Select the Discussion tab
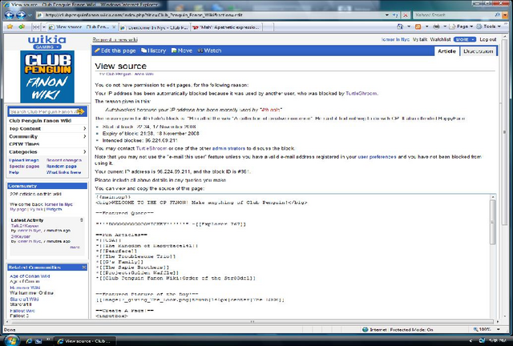Image resolution: width=513 pixels, height=346 pixels. [478, 51]
